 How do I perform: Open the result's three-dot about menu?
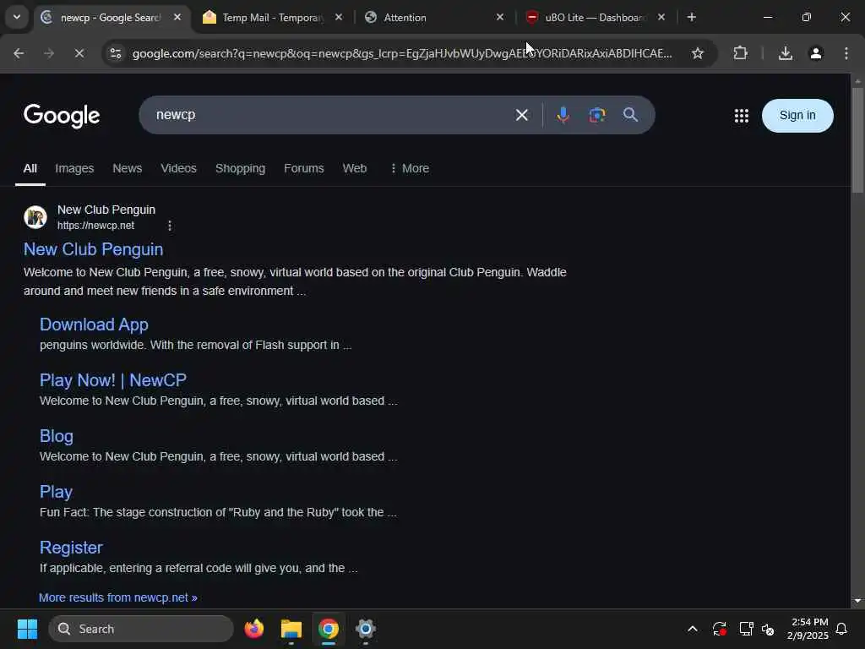170,225
